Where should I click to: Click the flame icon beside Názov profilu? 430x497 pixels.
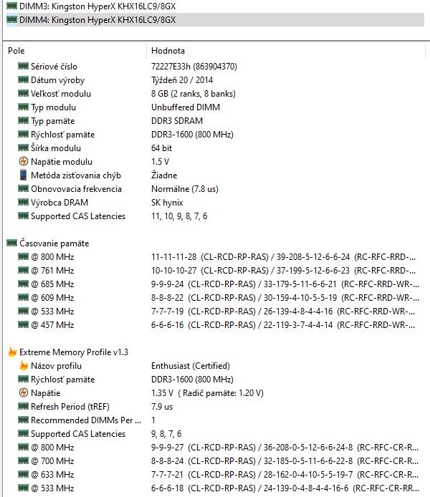click(x=24, y=365)
